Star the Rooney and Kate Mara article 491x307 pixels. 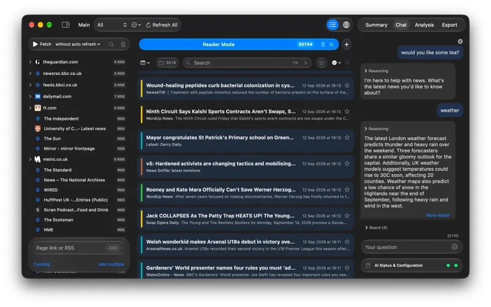(x=347, y=189)
